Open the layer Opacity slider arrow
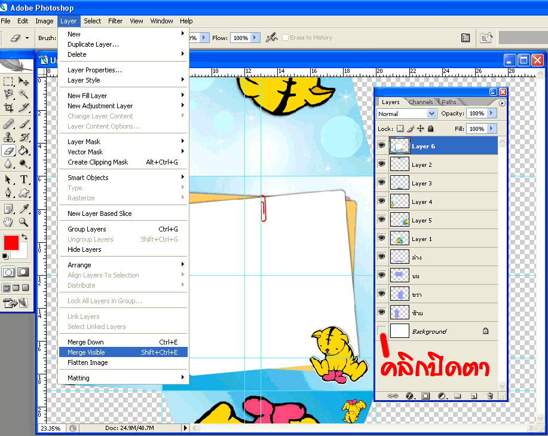 coord(491,113)
